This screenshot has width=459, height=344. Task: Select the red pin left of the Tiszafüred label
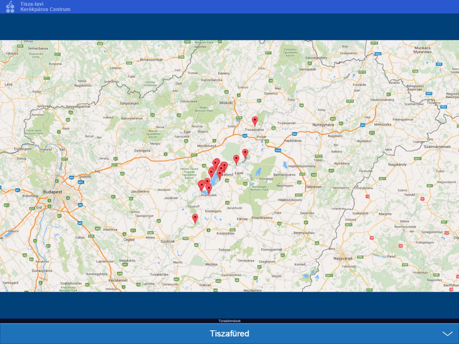click(x=220, y=175)
